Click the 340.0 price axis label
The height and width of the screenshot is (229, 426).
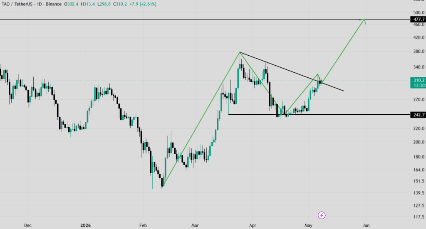tap(419, 67)
